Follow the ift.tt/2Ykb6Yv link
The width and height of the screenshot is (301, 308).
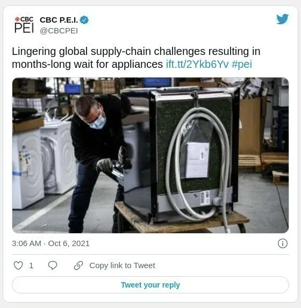point(197,64)
